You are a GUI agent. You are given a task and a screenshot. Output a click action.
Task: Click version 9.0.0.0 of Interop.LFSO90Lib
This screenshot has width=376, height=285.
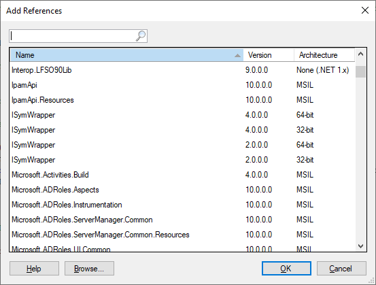(256, 70)
